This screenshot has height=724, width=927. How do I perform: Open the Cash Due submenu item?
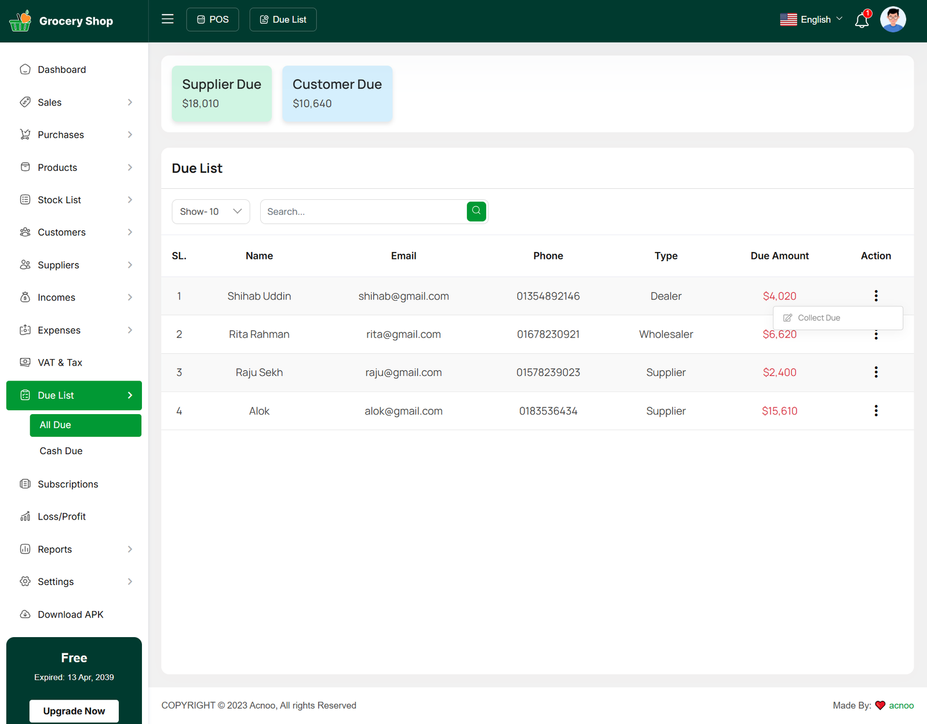(61, 451)
